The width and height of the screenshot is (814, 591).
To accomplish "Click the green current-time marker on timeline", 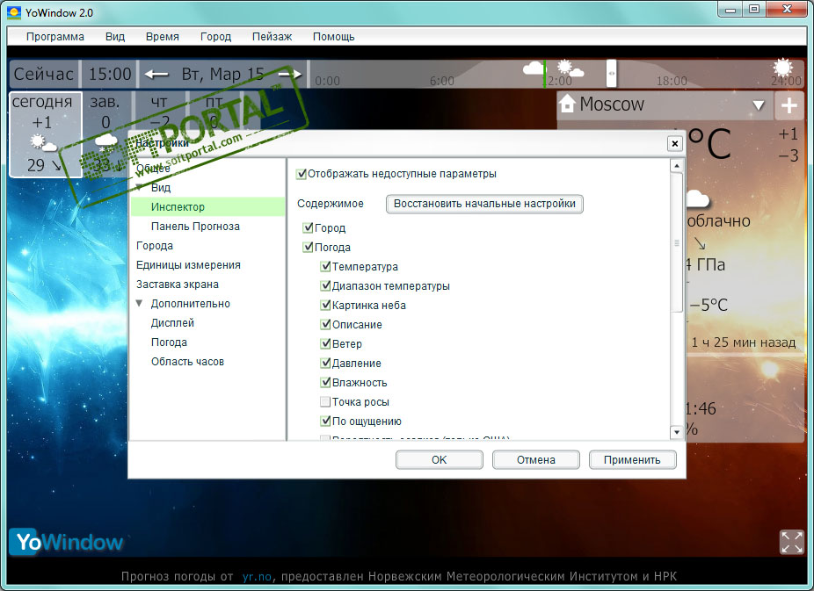I will click(544, 74).
